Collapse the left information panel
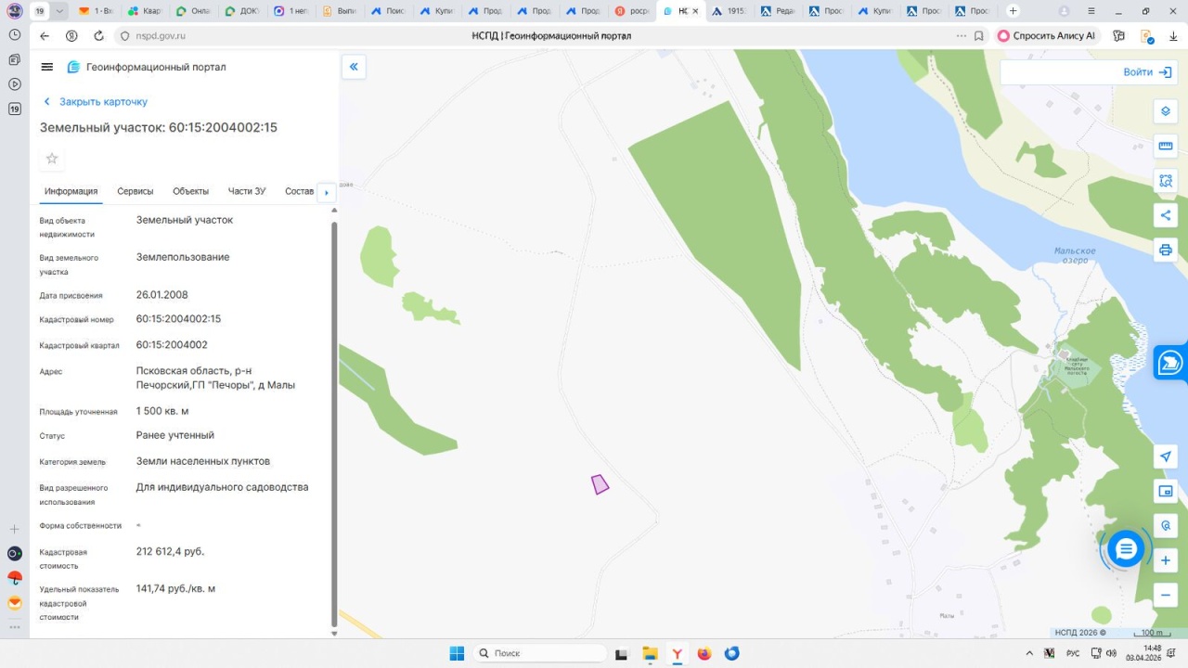The image size is (1188, 668). click(x=354, y=67)
